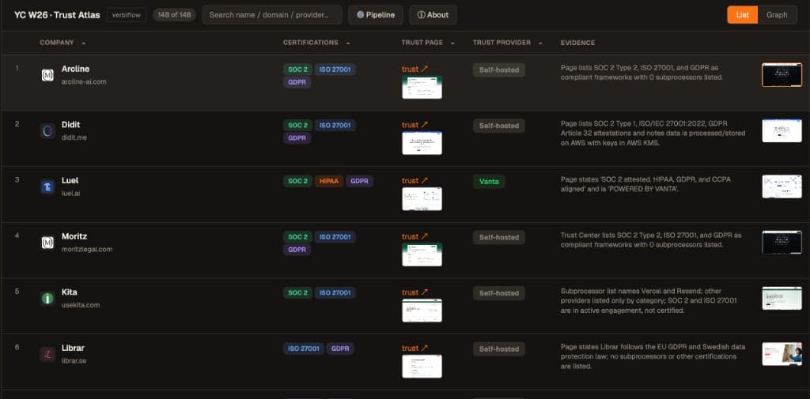The height and width of the screenshot is (399, 810).
Task: Click the moritzlegal.com domain text
Action: tap(87, 249)
